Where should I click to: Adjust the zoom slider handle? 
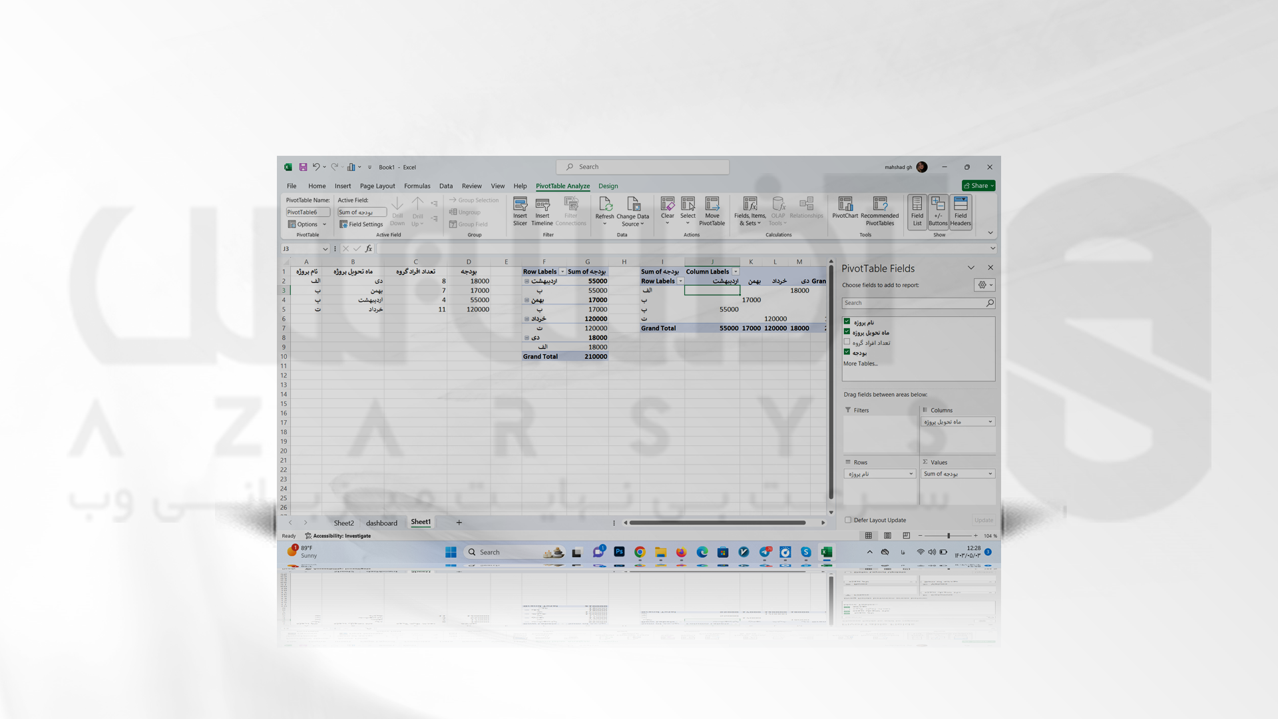pos(949,536)
